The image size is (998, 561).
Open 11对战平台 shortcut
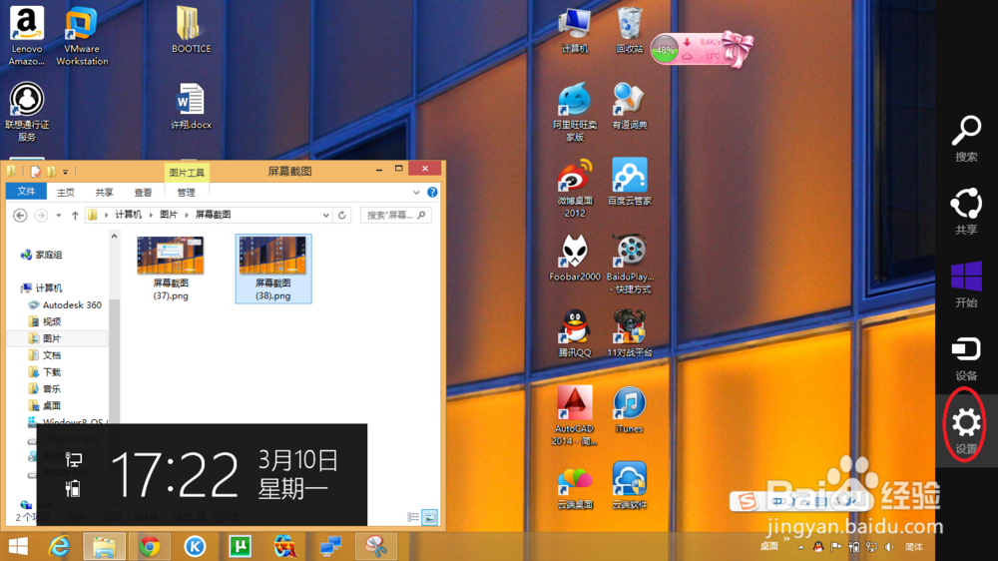630,333
